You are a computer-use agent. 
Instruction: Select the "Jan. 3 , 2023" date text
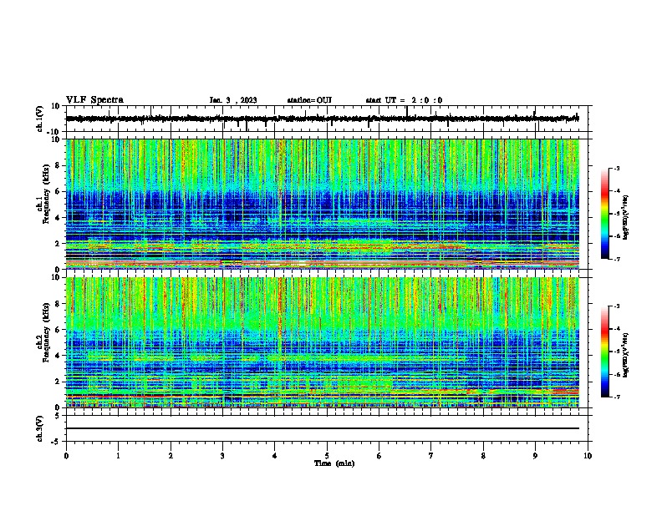pos(233,100)
